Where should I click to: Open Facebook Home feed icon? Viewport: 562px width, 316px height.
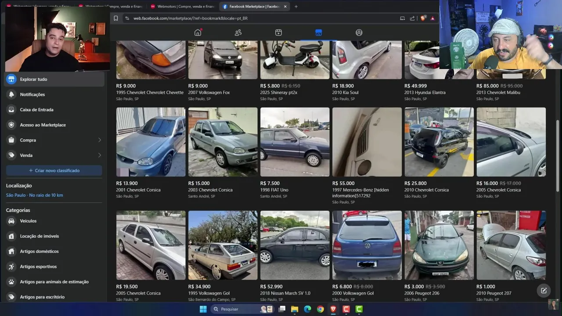tap(198, 32)
